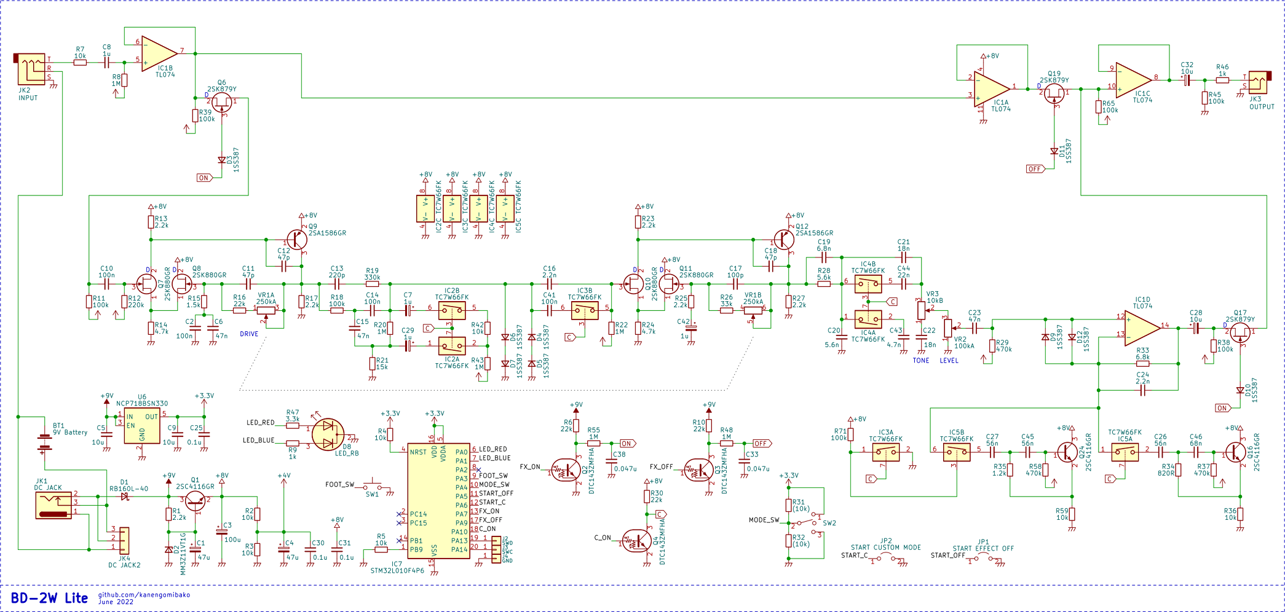Select the Q6 2SK879Y JFET symbol
This screenshot has width=1285, height=612.
click(222, 102)
